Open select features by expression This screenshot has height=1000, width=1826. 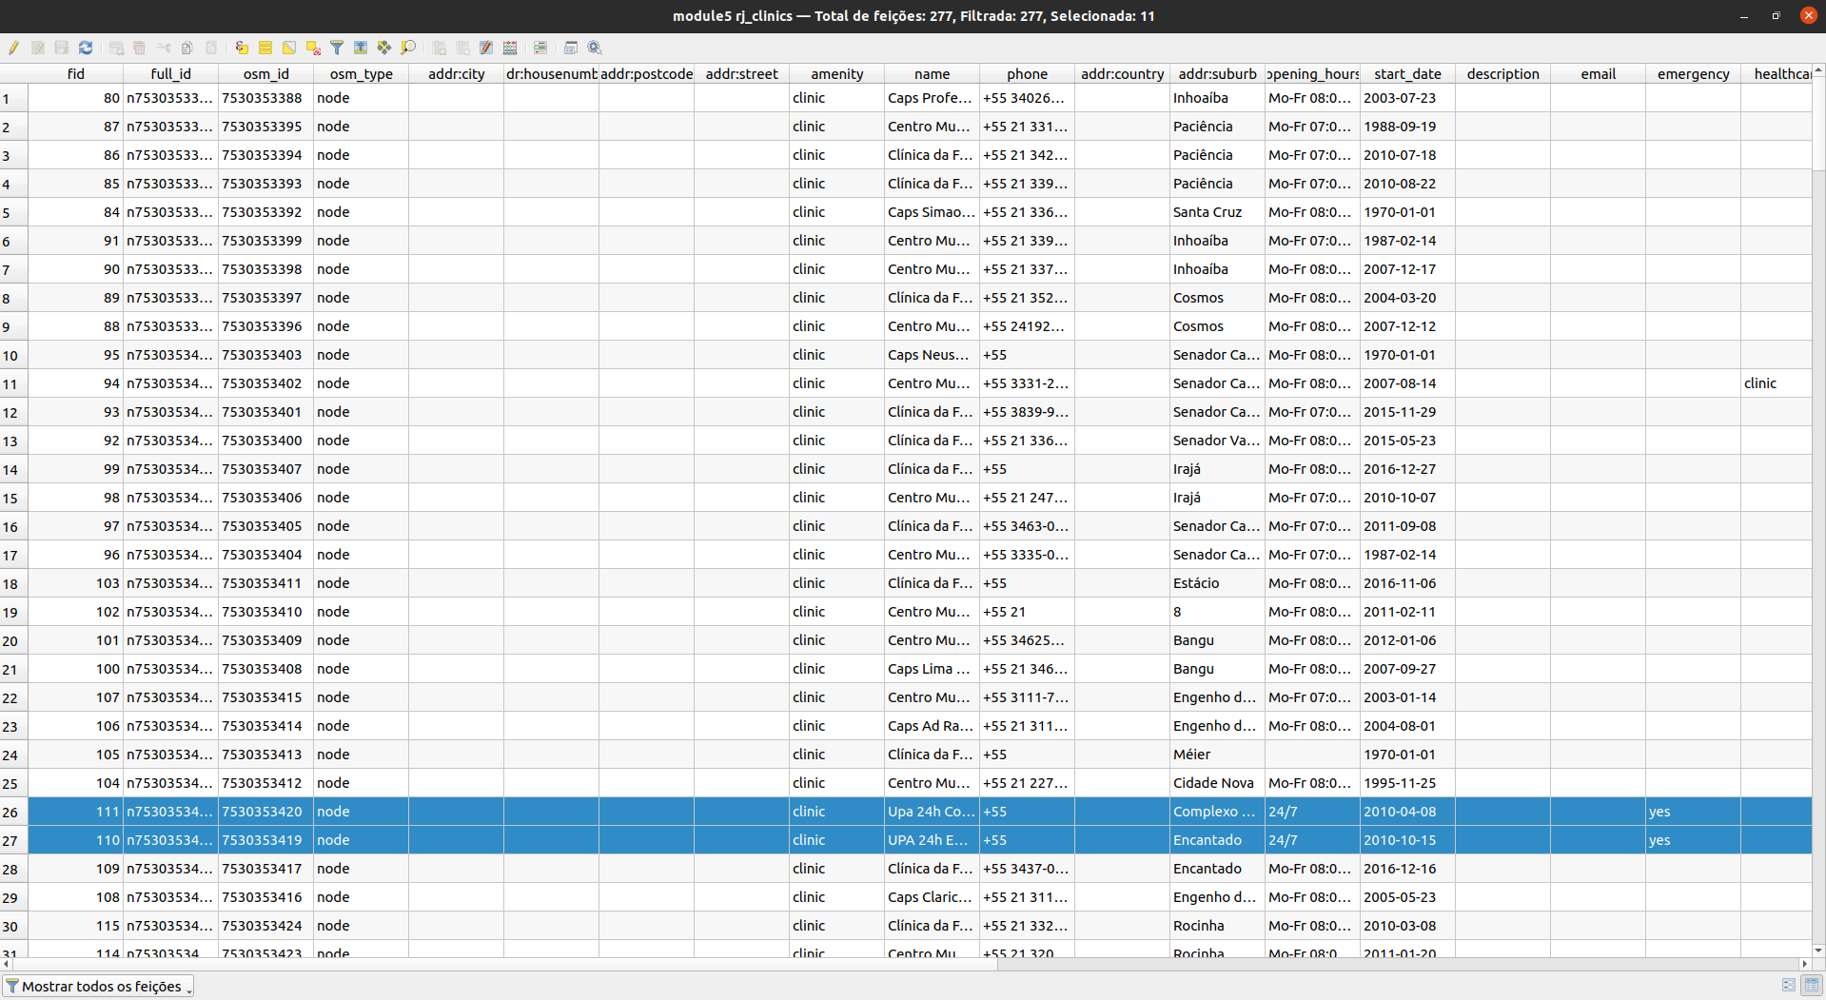[x=242, y=48]
